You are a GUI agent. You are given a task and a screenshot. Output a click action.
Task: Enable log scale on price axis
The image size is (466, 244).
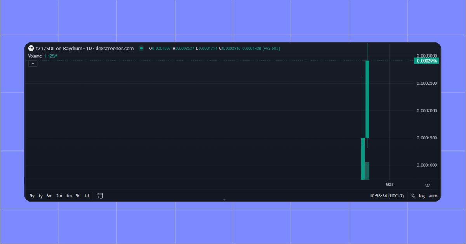tap(422, 196)
